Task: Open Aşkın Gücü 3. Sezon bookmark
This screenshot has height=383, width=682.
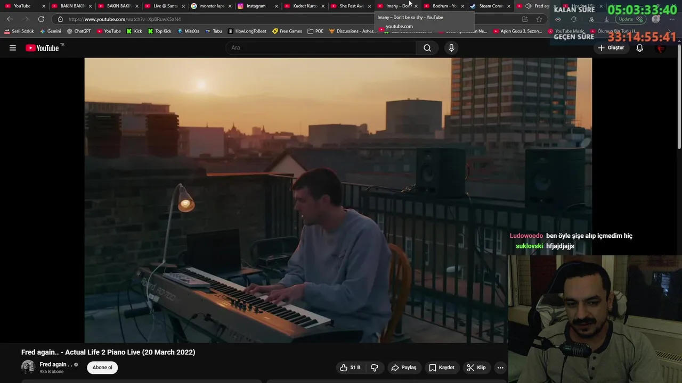Action: click(517, 31)
